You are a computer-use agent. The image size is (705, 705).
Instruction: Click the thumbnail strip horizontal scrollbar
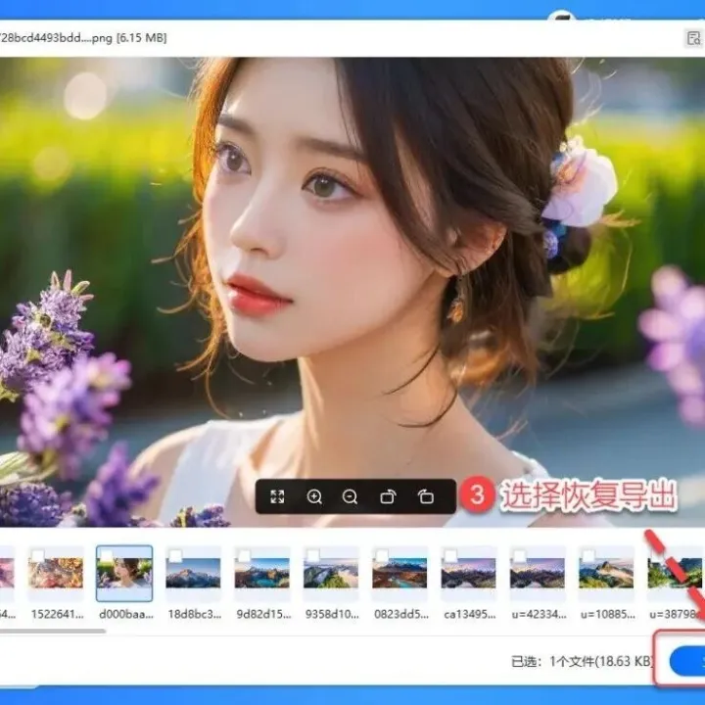(x=53, y=631)
